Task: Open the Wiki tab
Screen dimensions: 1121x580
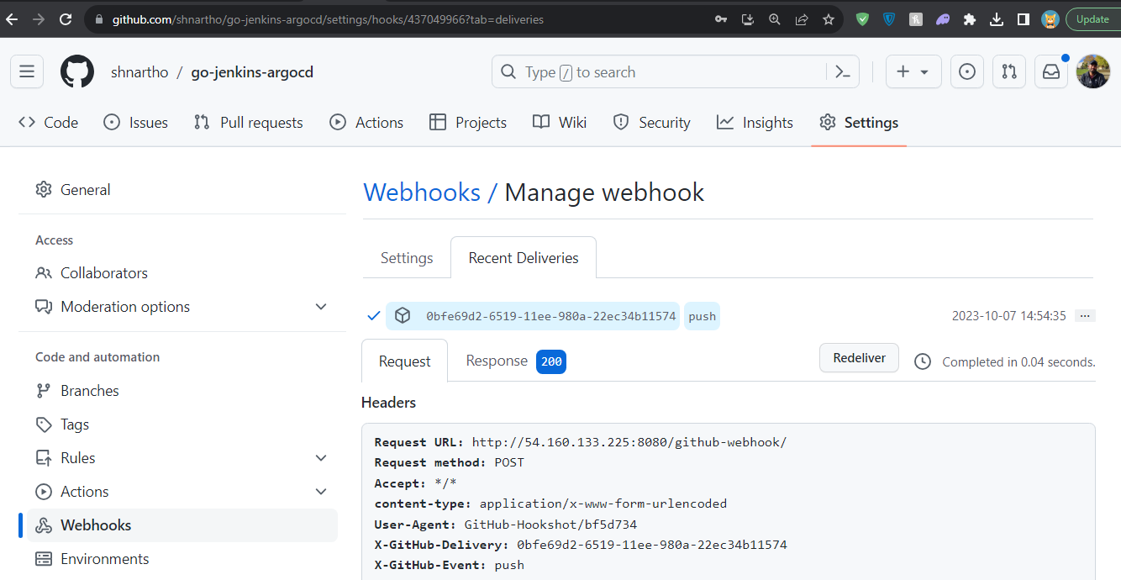Action: [560, 123]
